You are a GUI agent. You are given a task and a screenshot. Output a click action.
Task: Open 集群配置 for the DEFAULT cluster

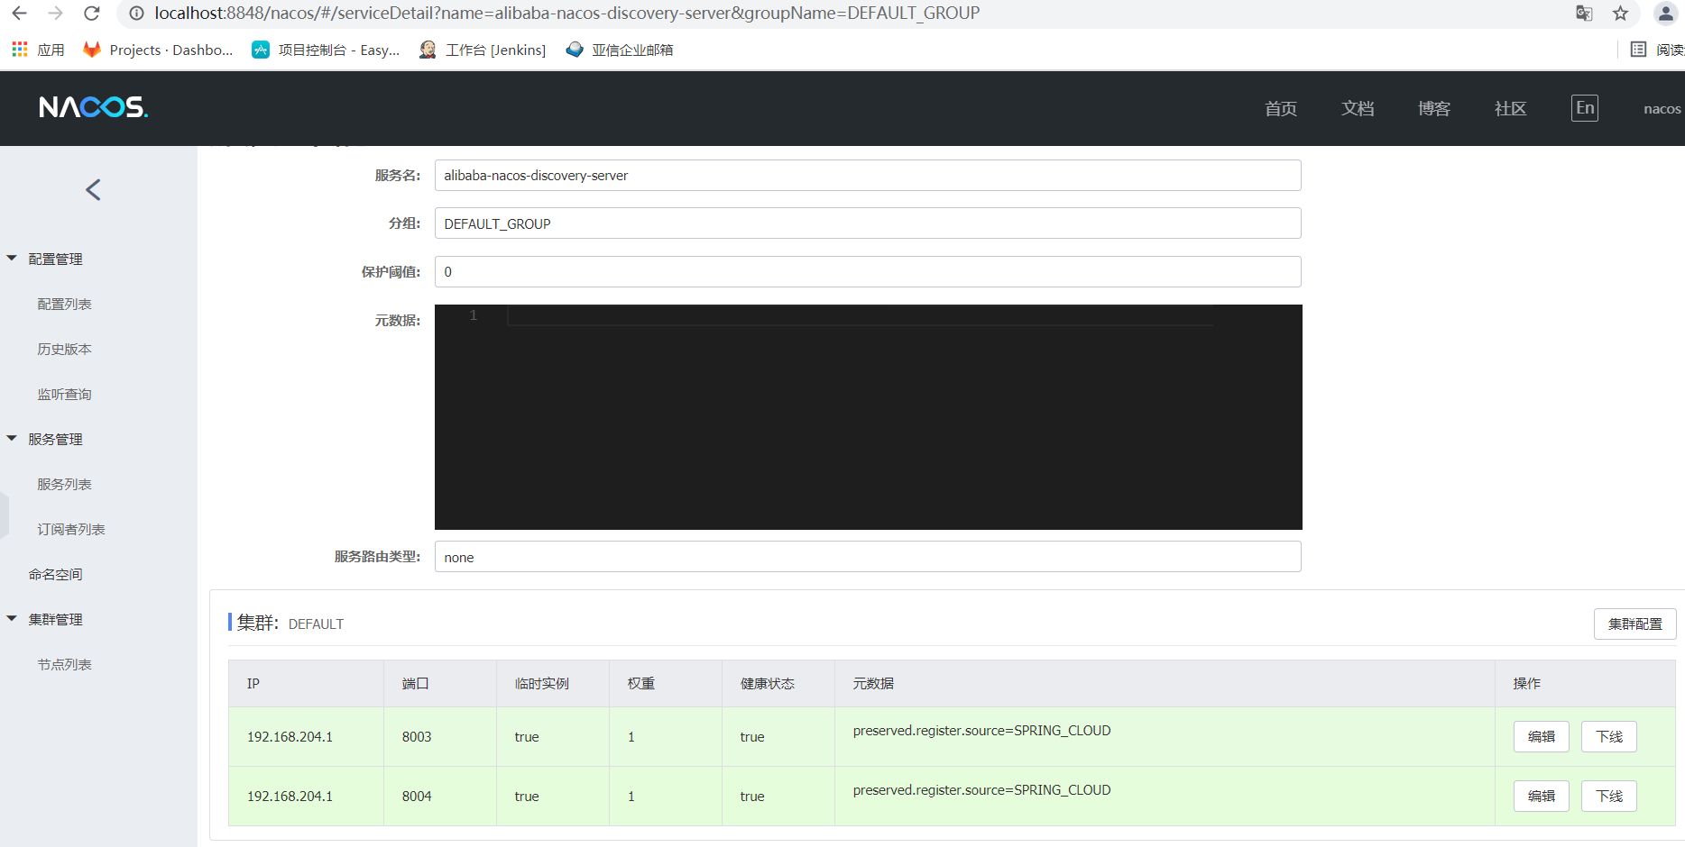1634,624
